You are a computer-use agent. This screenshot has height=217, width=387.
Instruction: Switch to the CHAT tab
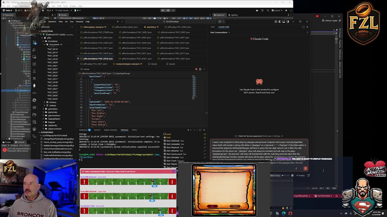tap(213, 27)
